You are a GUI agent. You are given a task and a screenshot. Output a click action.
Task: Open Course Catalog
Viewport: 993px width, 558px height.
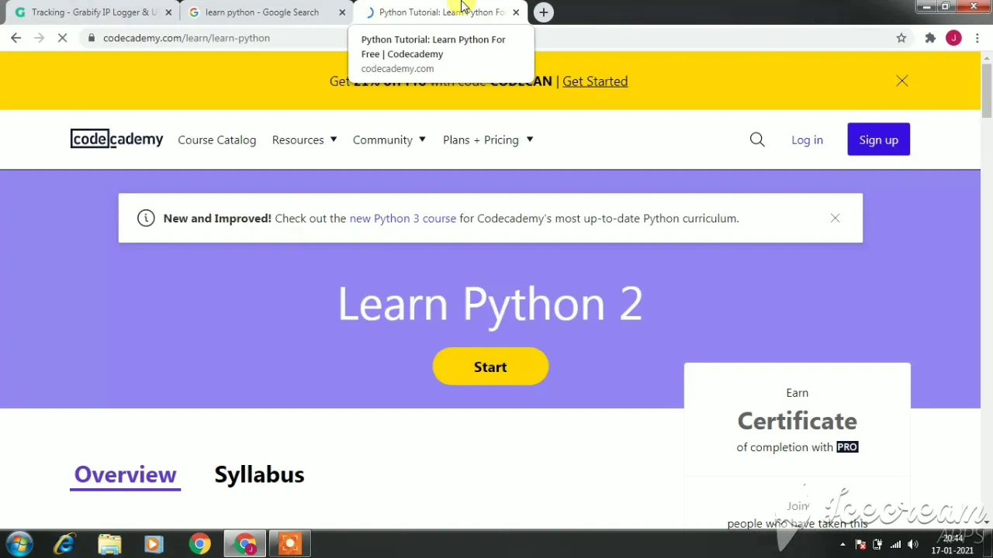click(x=216, y=139)
